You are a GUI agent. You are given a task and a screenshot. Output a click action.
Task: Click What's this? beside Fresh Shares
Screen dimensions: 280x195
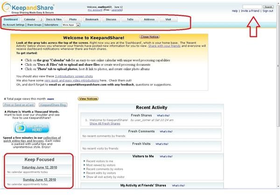point(163,116)
